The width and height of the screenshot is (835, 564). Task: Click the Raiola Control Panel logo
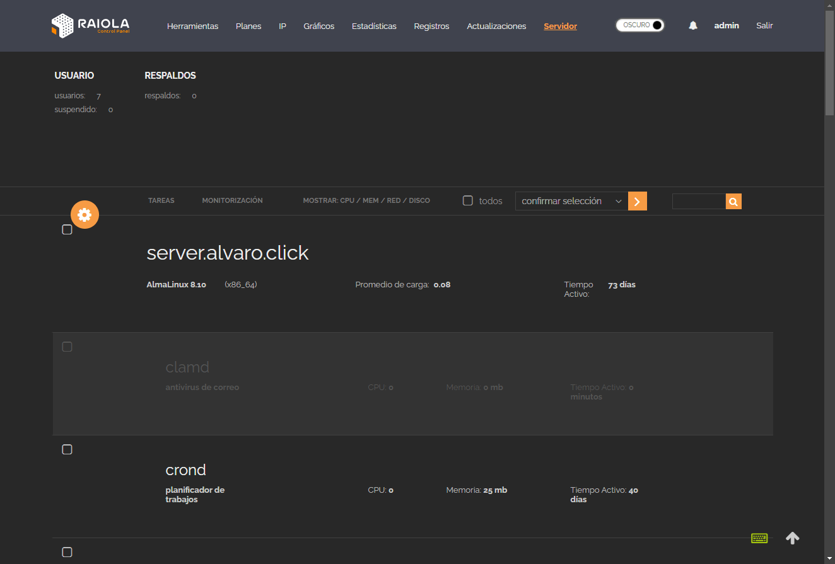click(x=90, y=26)
